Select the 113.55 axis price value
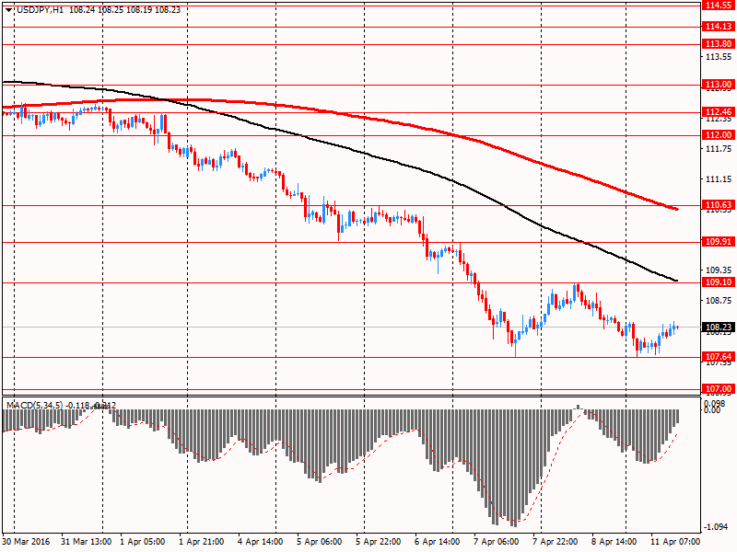This screenshot has height=552, width=737. [719, 57]
